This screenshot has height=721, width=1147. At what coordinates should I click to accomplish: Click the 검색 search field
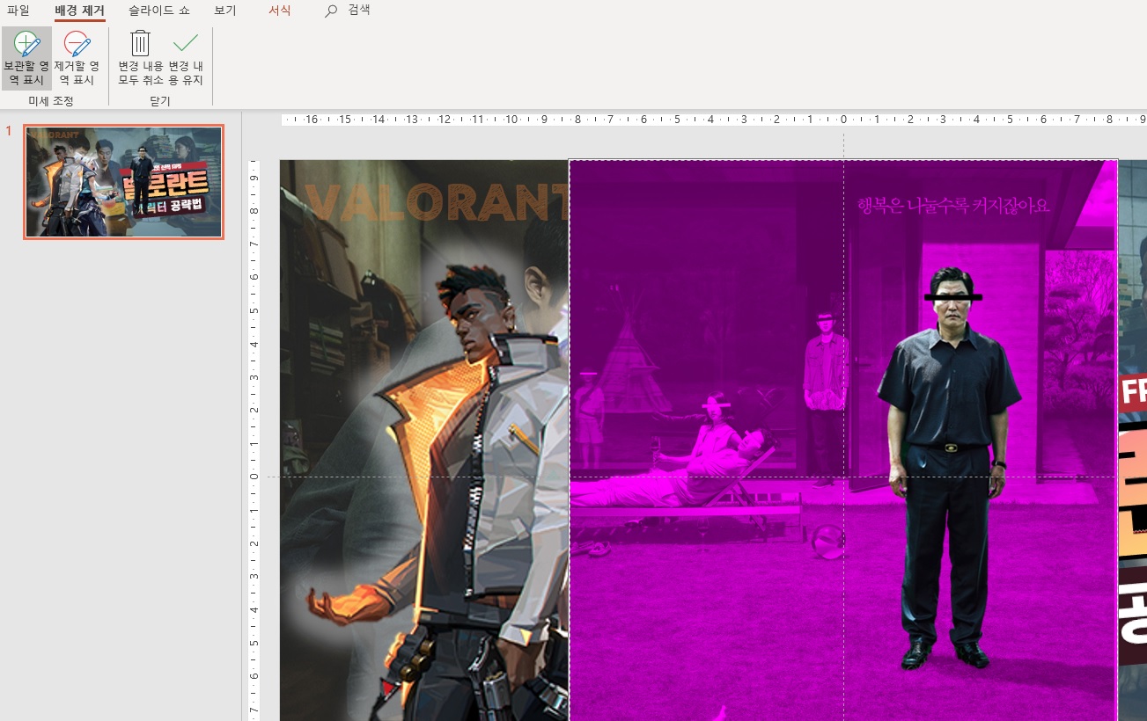tap(358, 11)
